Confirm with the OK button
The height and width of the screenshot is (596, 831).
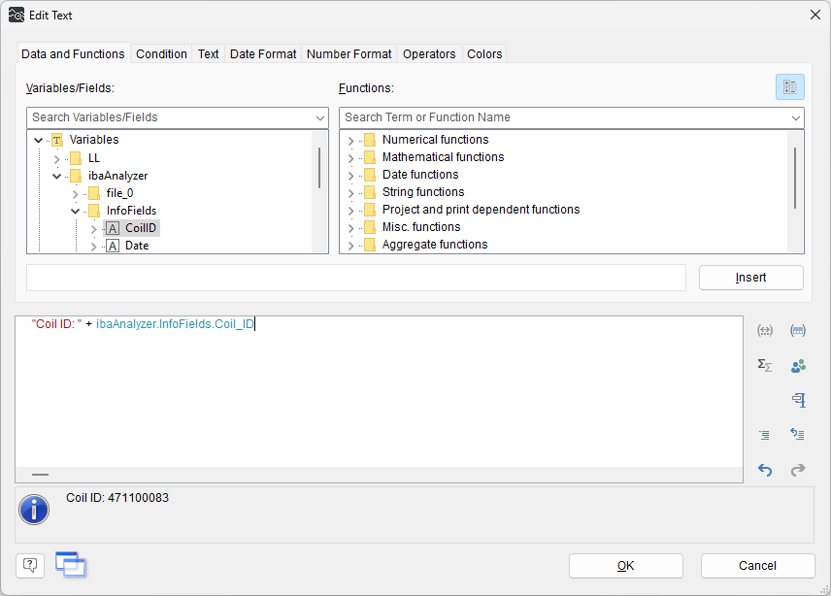(x=626, y=566)
